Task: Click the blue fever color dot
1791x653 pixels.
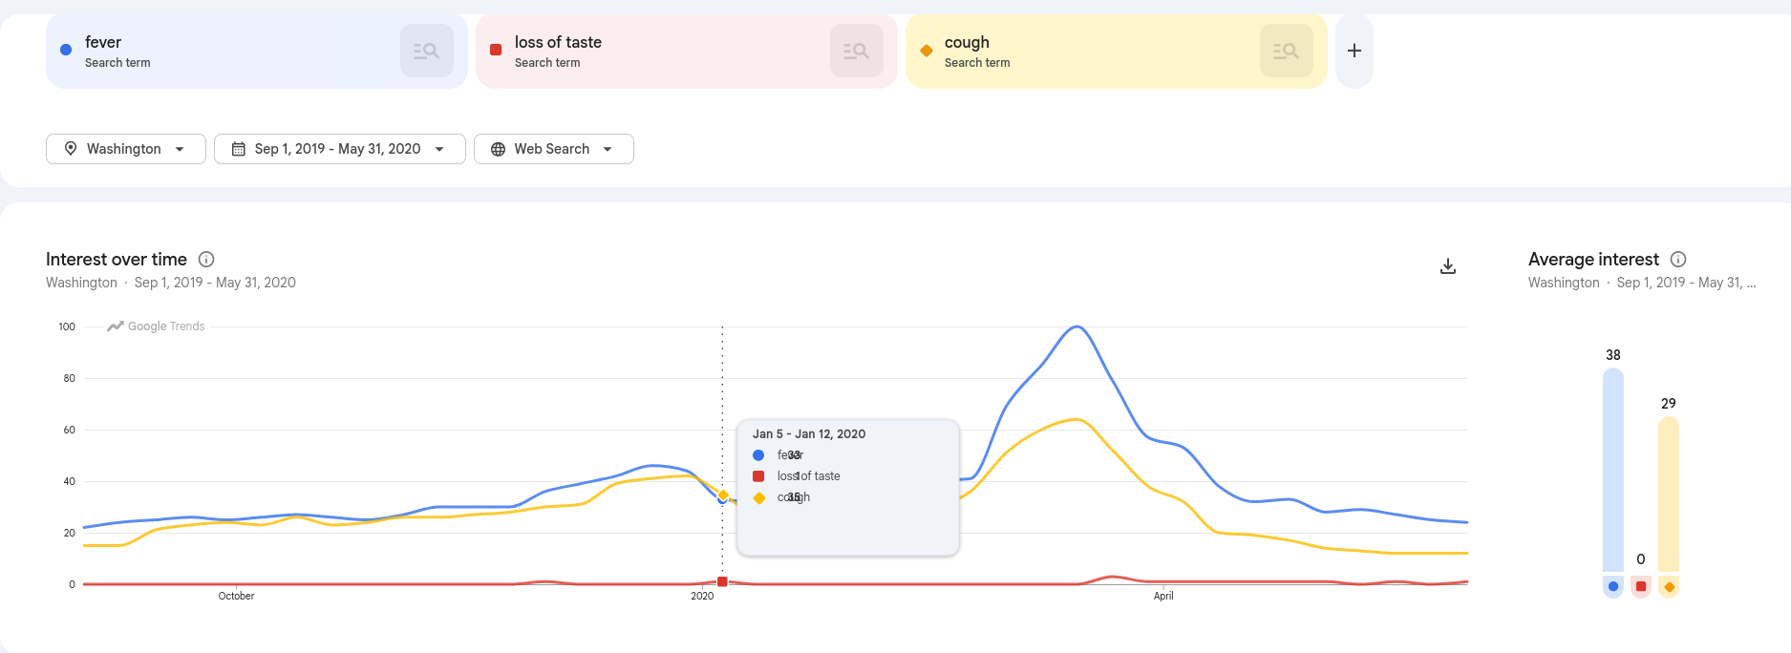Action: coord(66,50)
